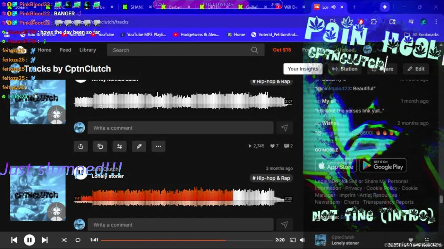
Task: Toggle shuffle in the player bar
Action: (x=64, y=240)
